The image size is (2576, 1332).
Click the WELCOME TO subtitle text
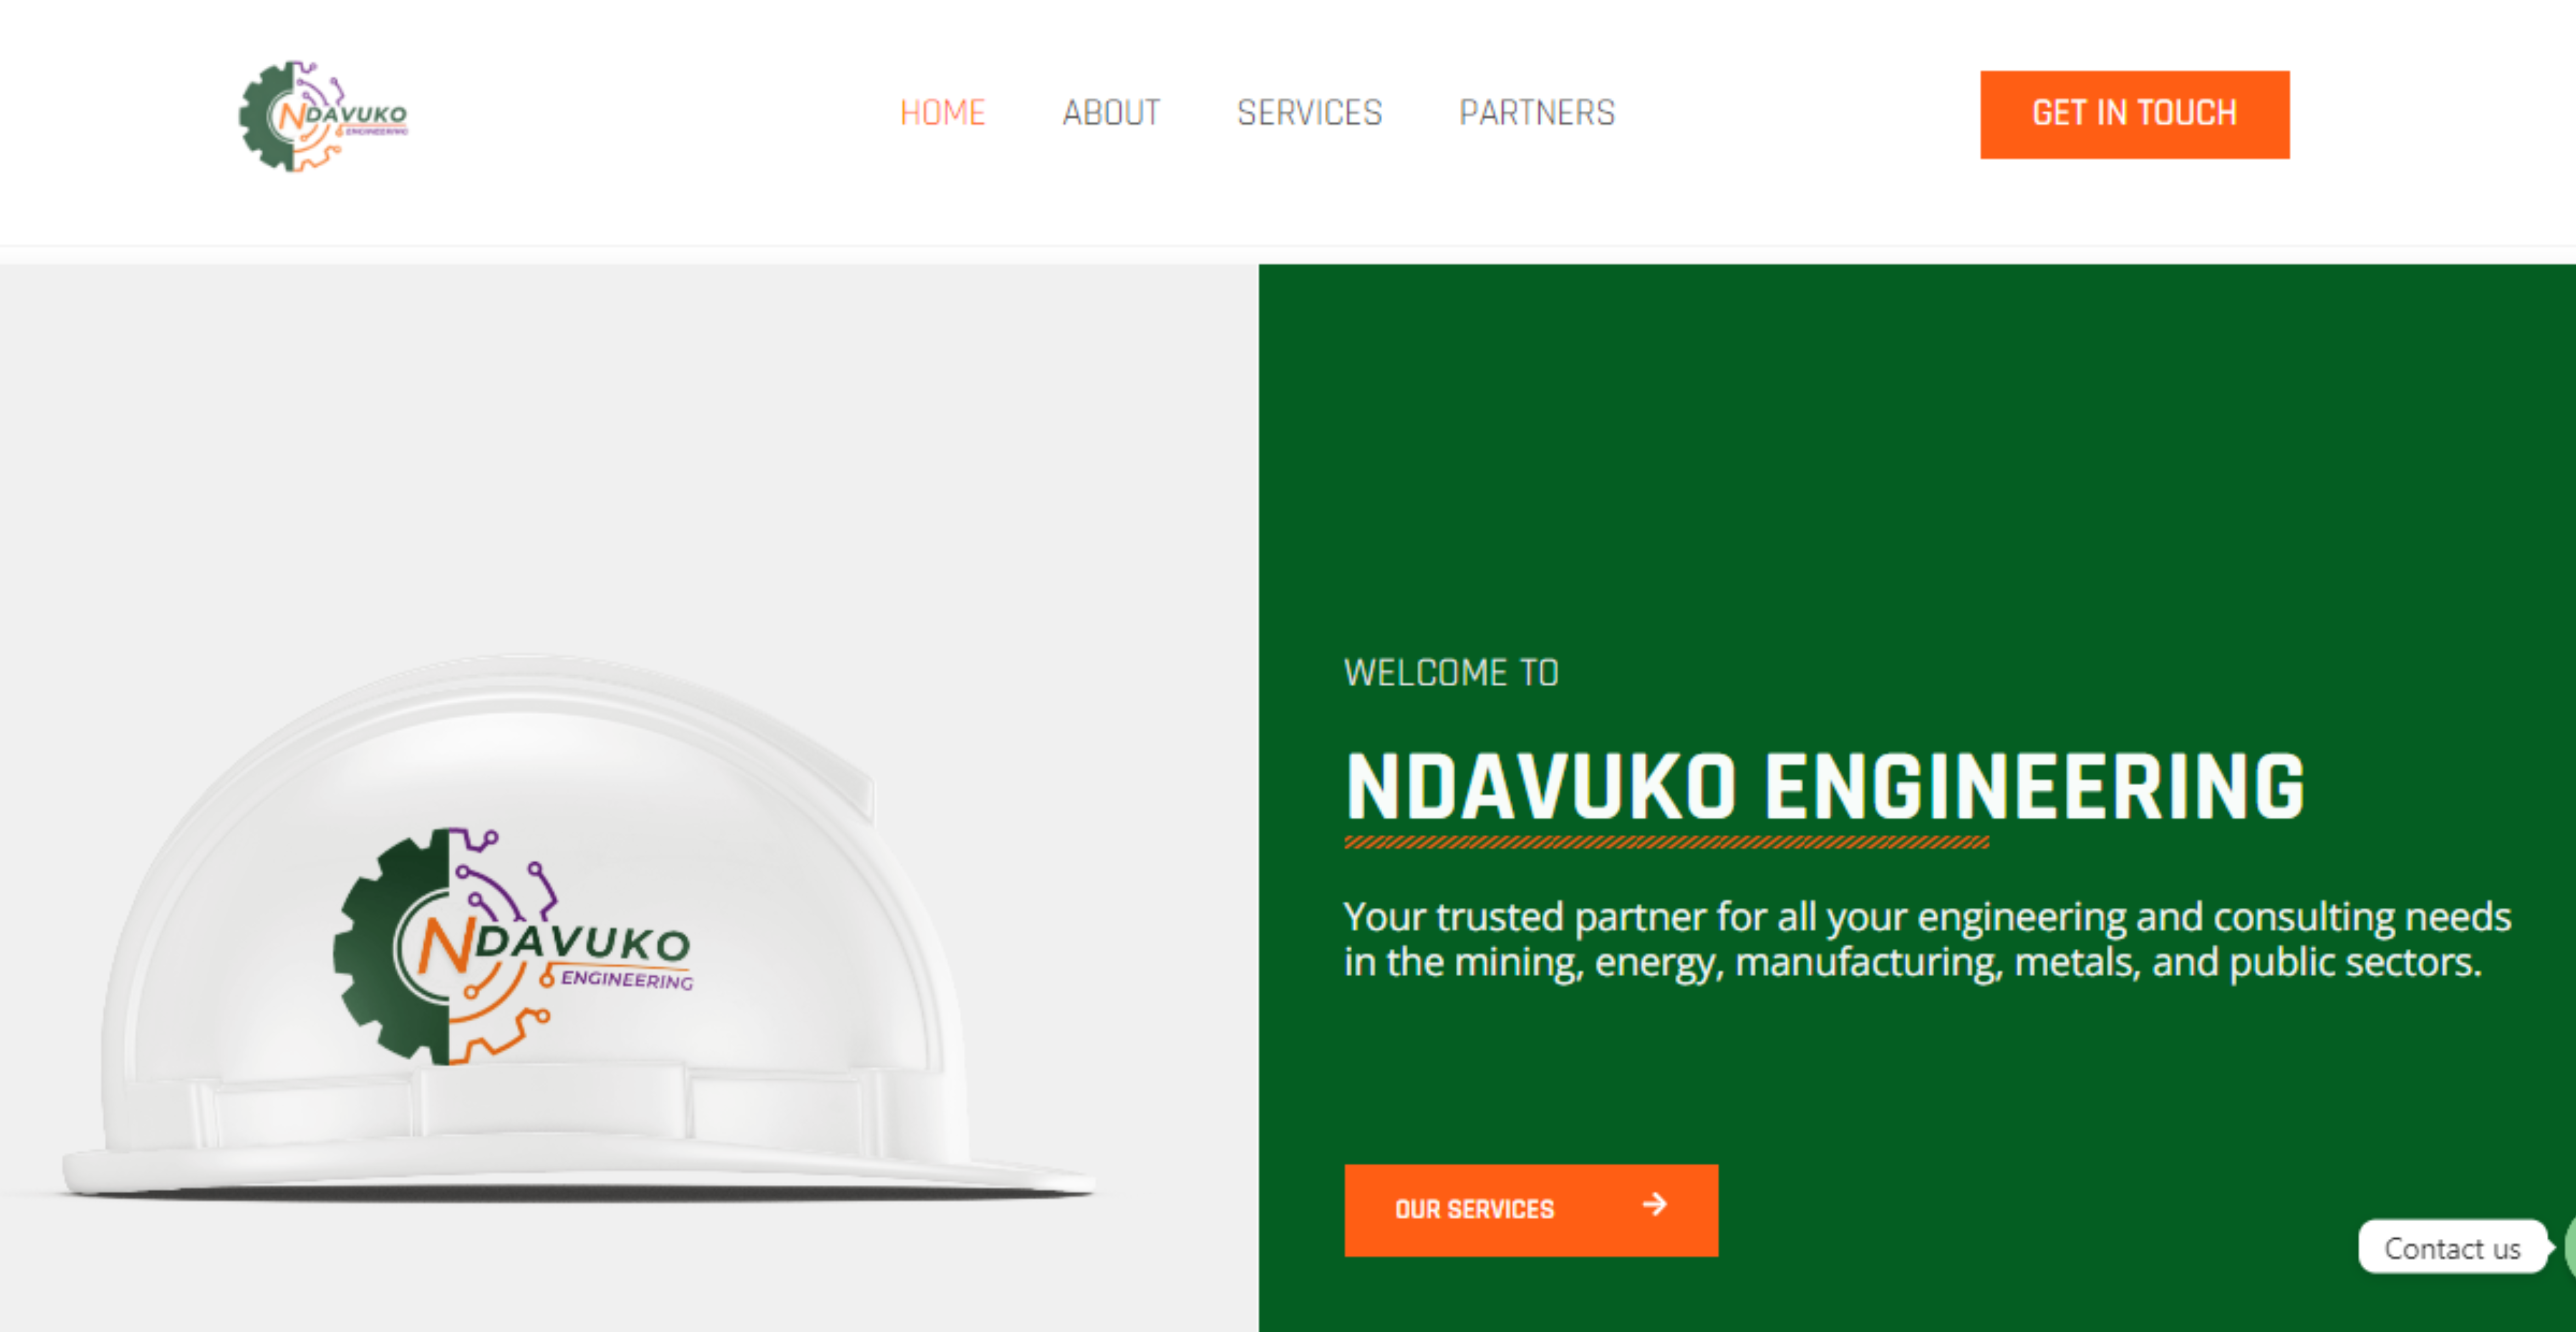1451,673
